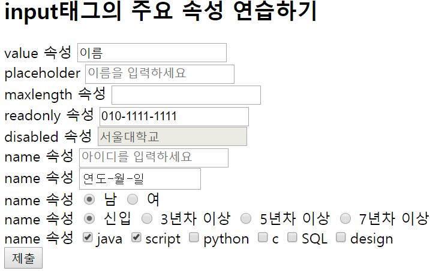Select the 여 radio button

coord(133,199)
